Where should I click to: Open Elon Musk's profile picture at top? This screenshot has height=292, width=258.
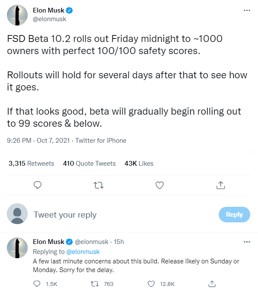click(x=17, y=15)
